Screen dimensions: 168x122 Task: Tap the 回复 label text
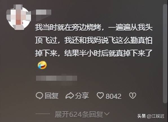pyautogui.click(x=52, y=96)
